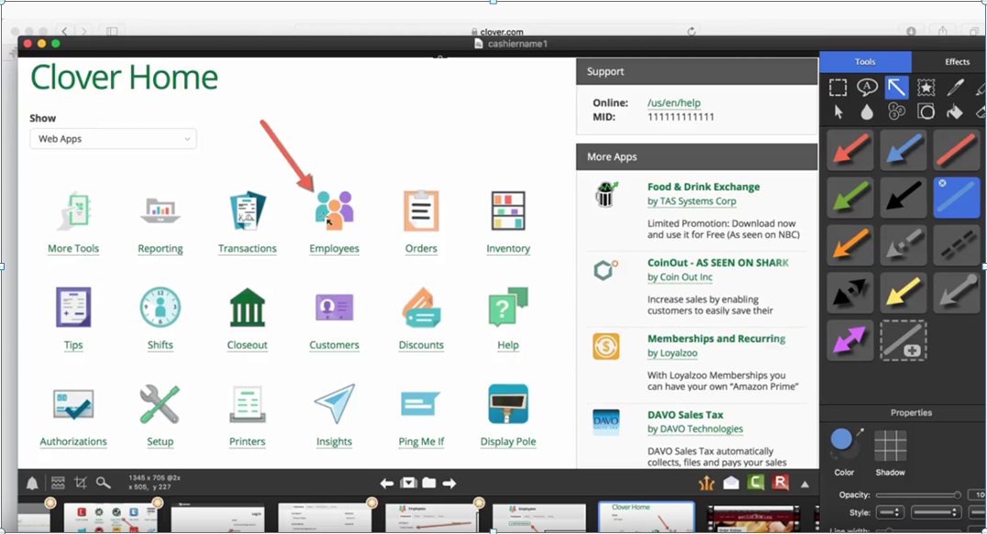Select the Shape tool

click(x=926, y=112)
